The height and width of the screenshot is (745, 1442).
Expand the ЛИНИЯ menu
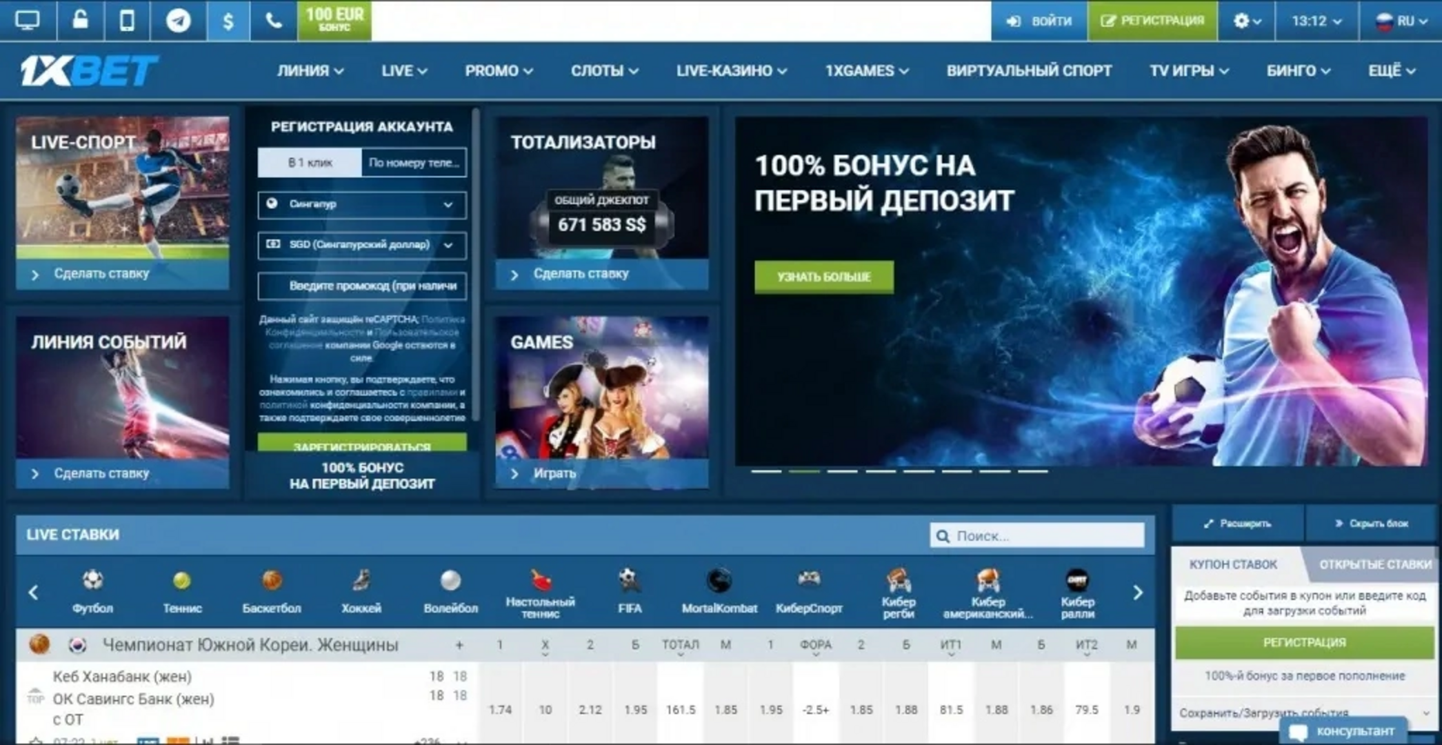[310, 71]
